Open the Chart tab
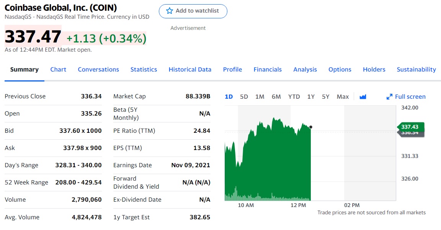Screen dimensions: 441x230 click(58, 69)
